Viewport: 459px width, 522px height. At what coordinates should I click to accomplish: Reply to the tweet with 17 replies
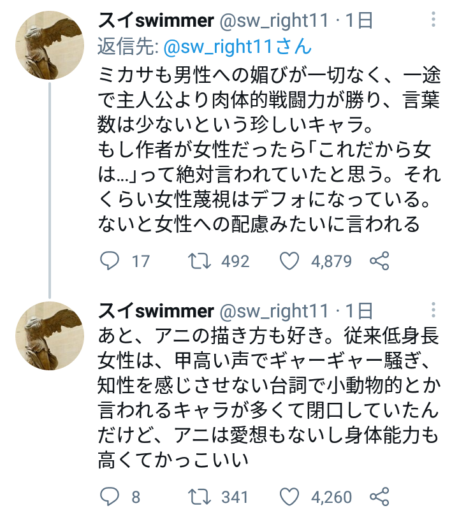(x=111, y=261)
